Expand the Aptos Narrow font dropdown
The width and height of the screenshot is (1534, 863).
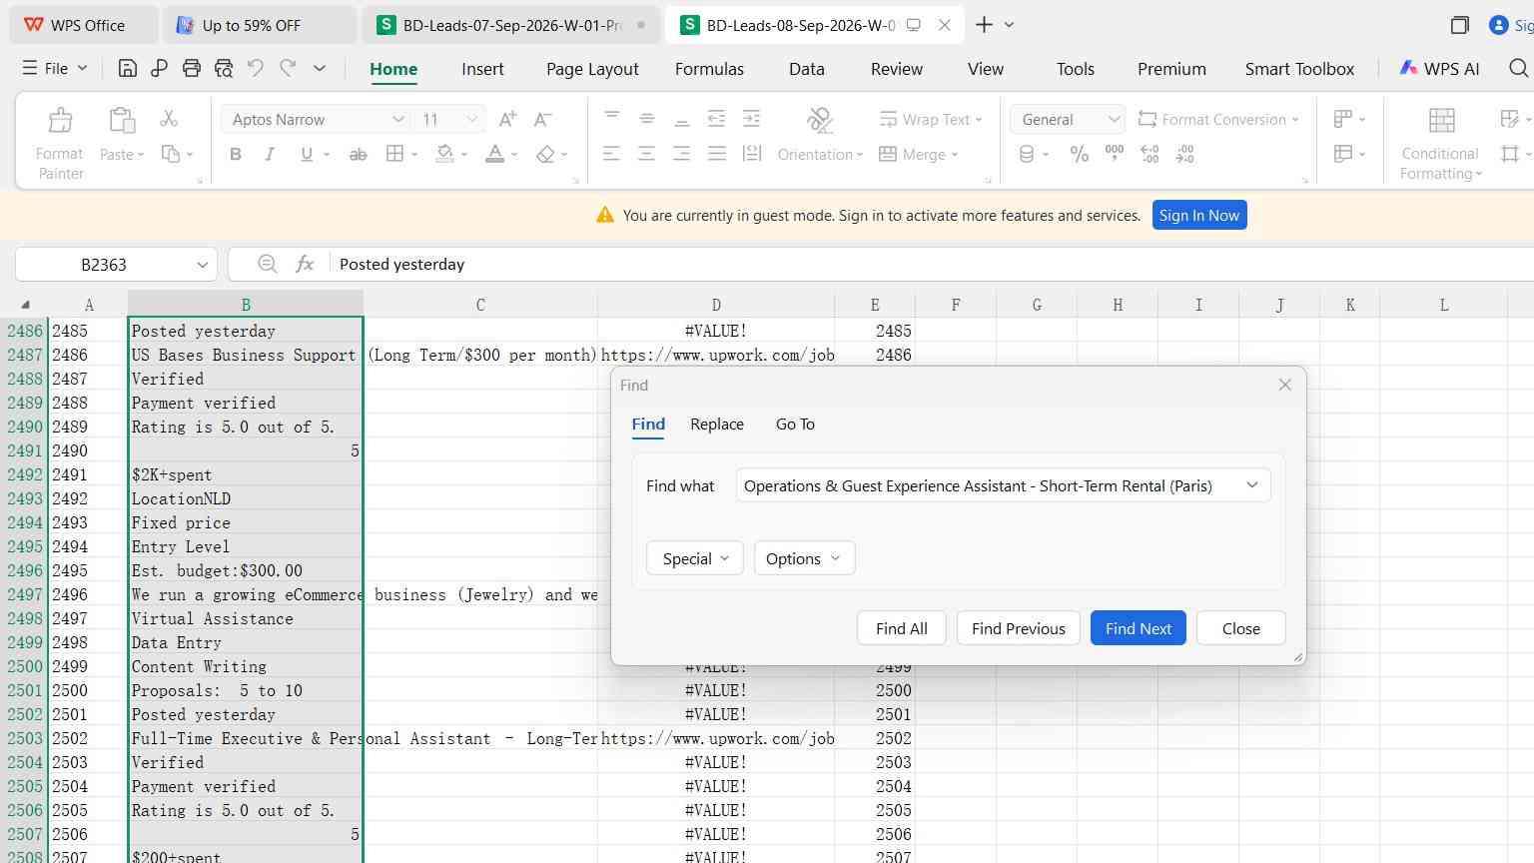tap(397, 119)
